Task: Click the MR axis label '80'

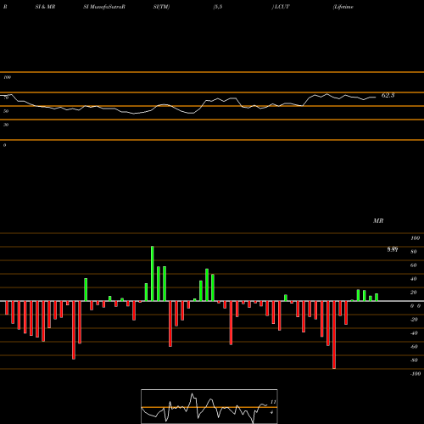Action: coord(414,252)
